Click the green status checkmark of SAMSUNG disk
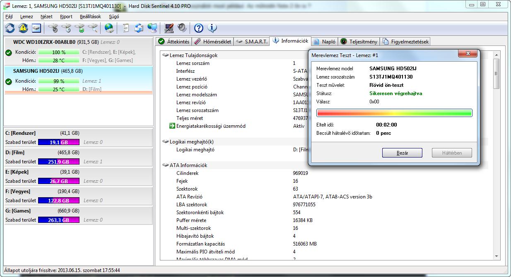511x277 pixels. tap(8, 82)
